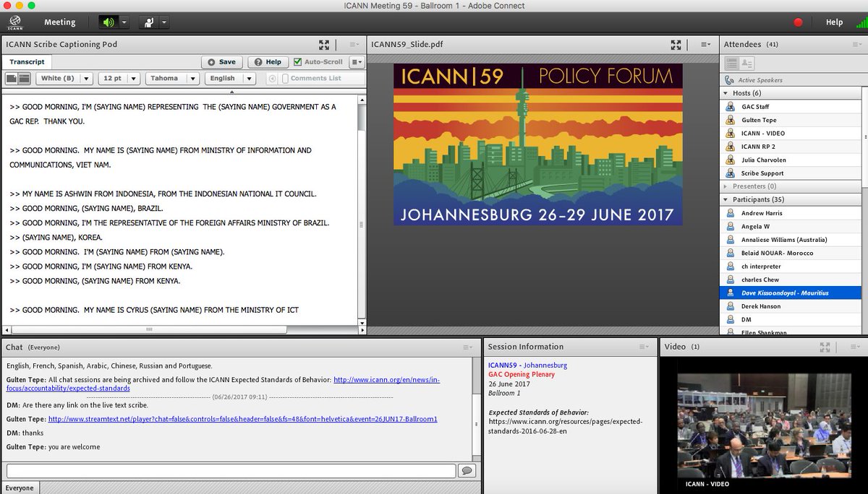Select participant Annaliese Williams (Australia)
This screenshot has height=494, width=868.
click(791, 240)
